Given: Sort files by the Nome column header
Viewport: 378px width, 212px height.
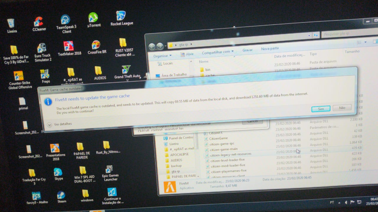Looking at the screenshot, I should pos(204,62).
